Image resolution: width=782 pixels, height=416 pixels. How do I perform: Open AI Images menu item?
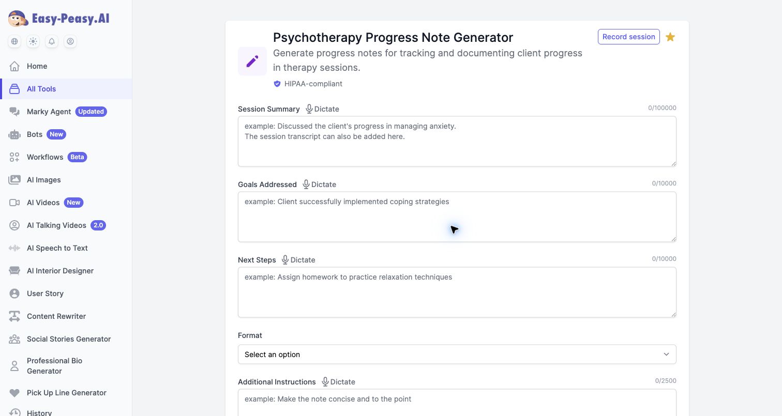66,180
